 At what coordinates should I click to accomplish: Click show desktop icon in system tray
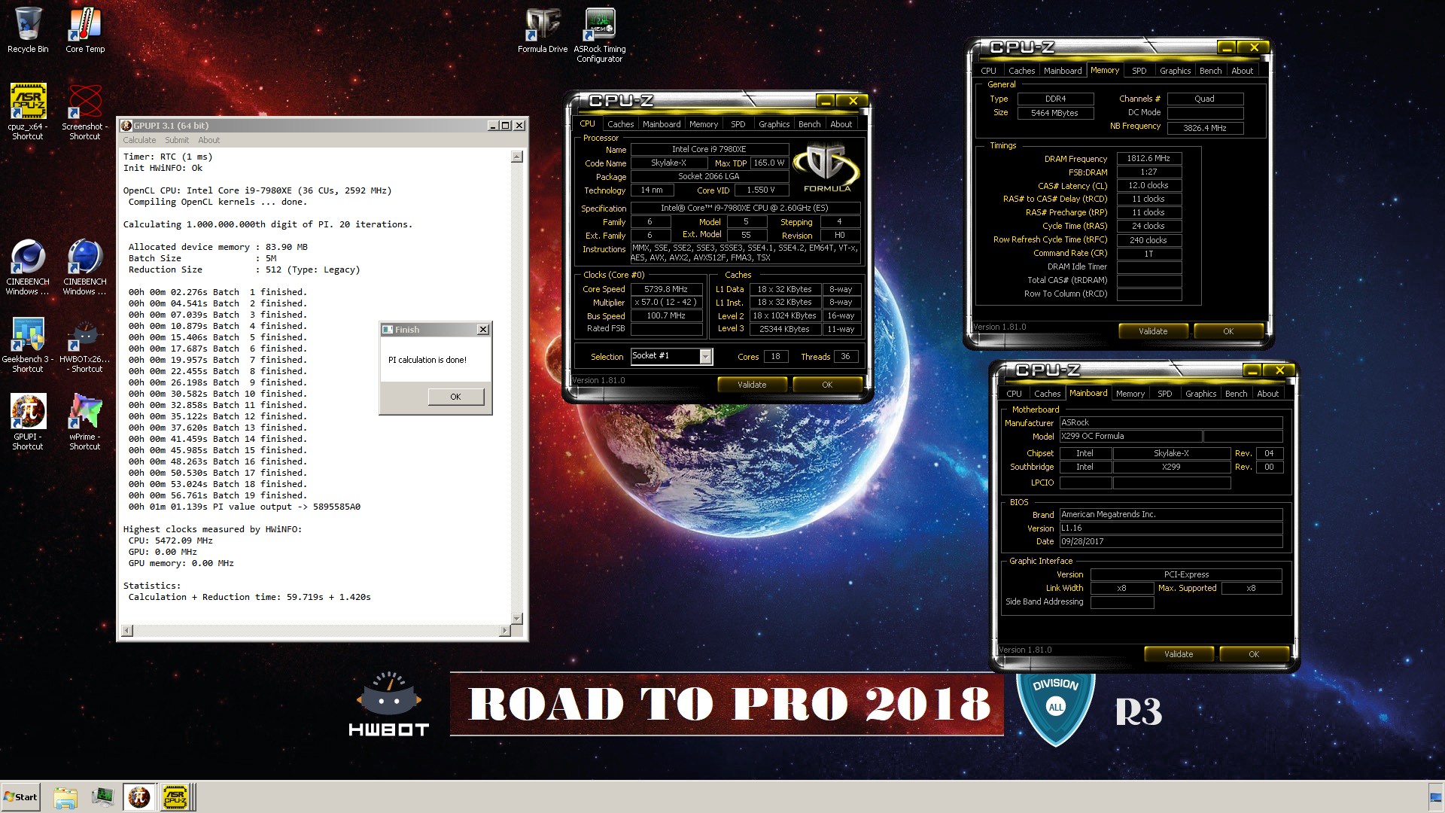[1436, 797]
